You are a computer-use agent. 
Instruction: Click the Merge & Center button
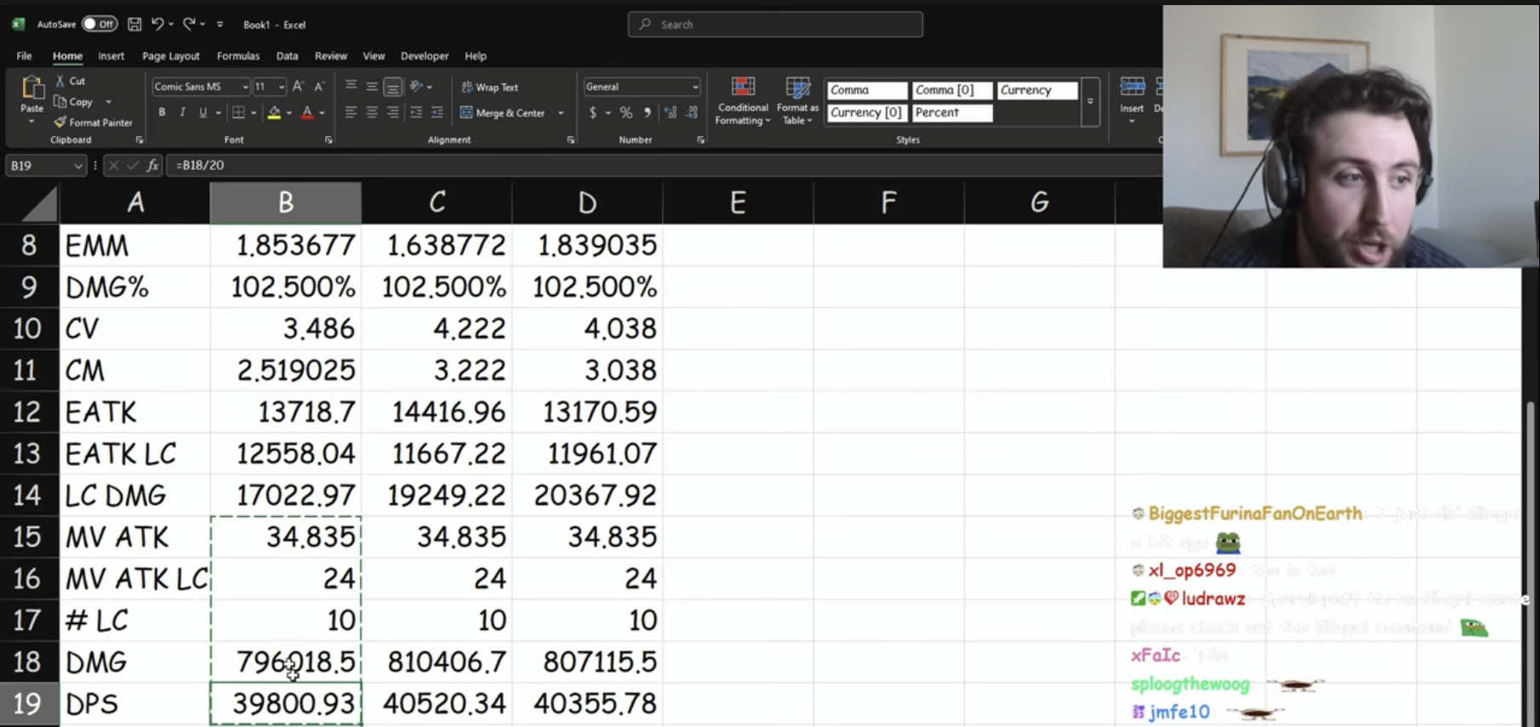click(503, 112)
